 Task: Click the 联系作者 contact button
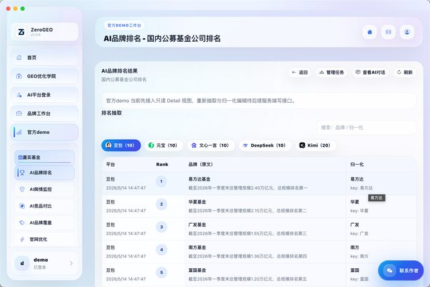pyautogui.click(x=400, y=271)
